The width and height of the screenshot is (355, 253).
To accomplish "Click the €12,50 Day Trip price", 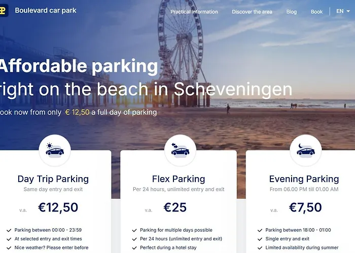I will tap(58, 207).
